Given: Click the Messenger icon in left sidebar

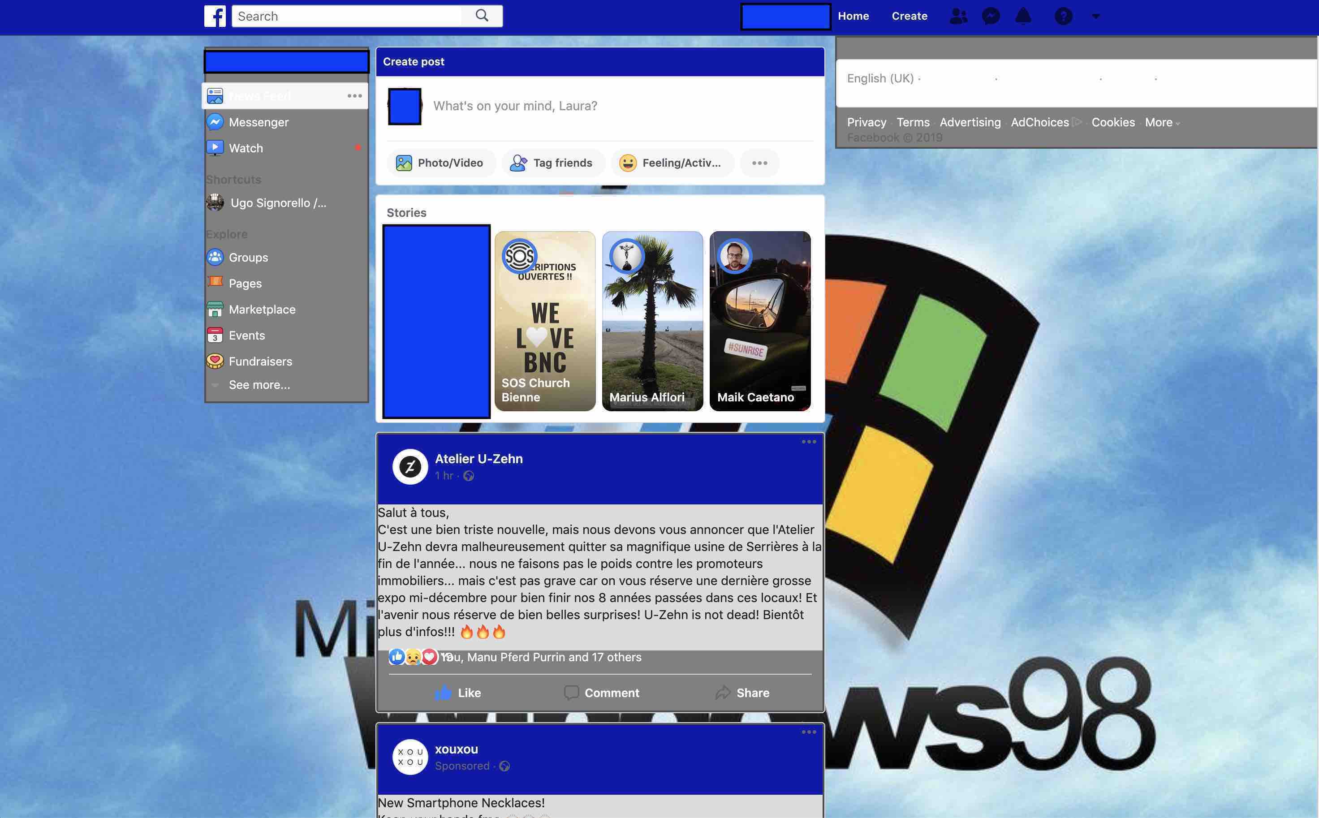Looking at the screenshot, I should (215, 122).
